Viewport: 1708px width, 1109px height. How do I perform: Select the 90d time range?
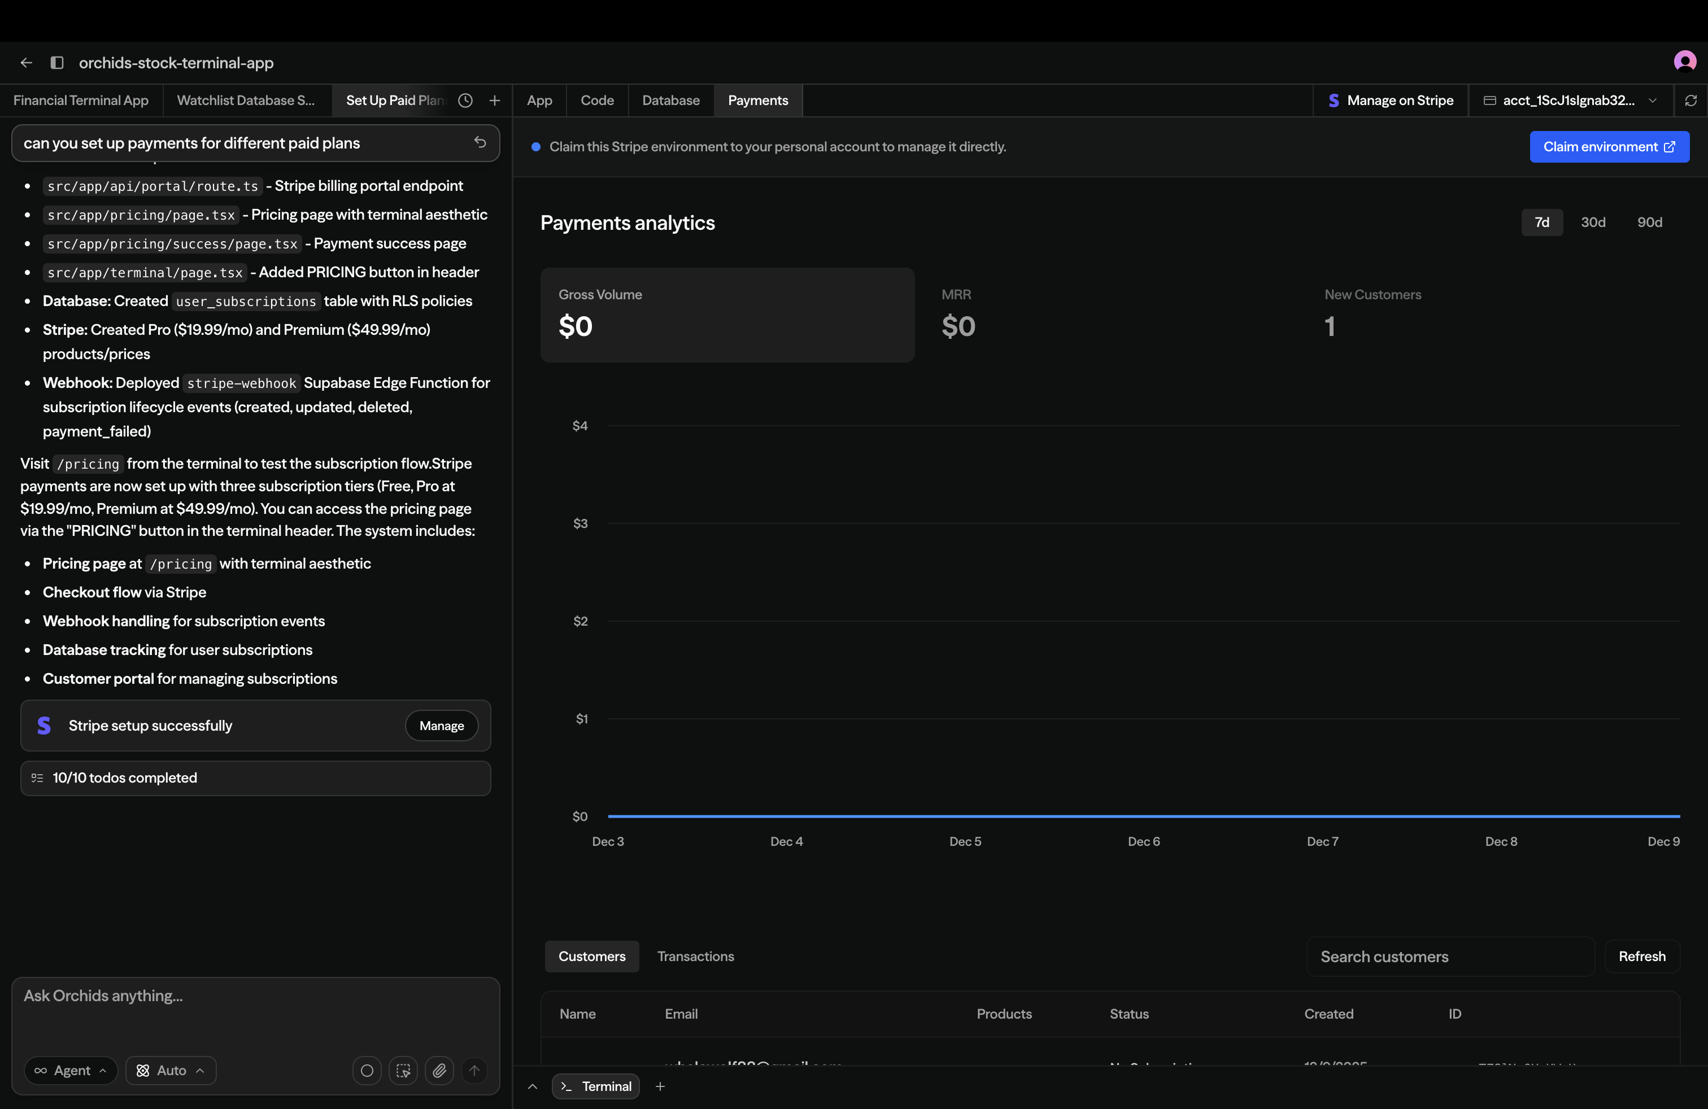[1650, 222]
